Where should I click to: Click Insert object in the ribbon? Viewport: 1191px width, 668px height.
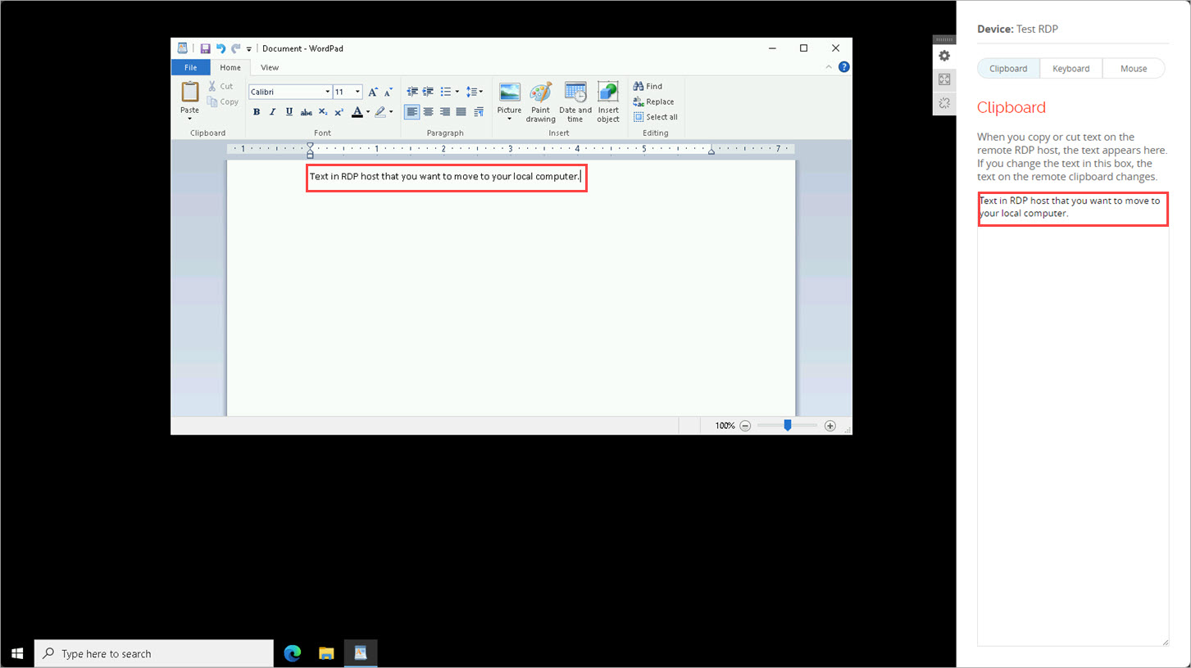click(608, 100)
